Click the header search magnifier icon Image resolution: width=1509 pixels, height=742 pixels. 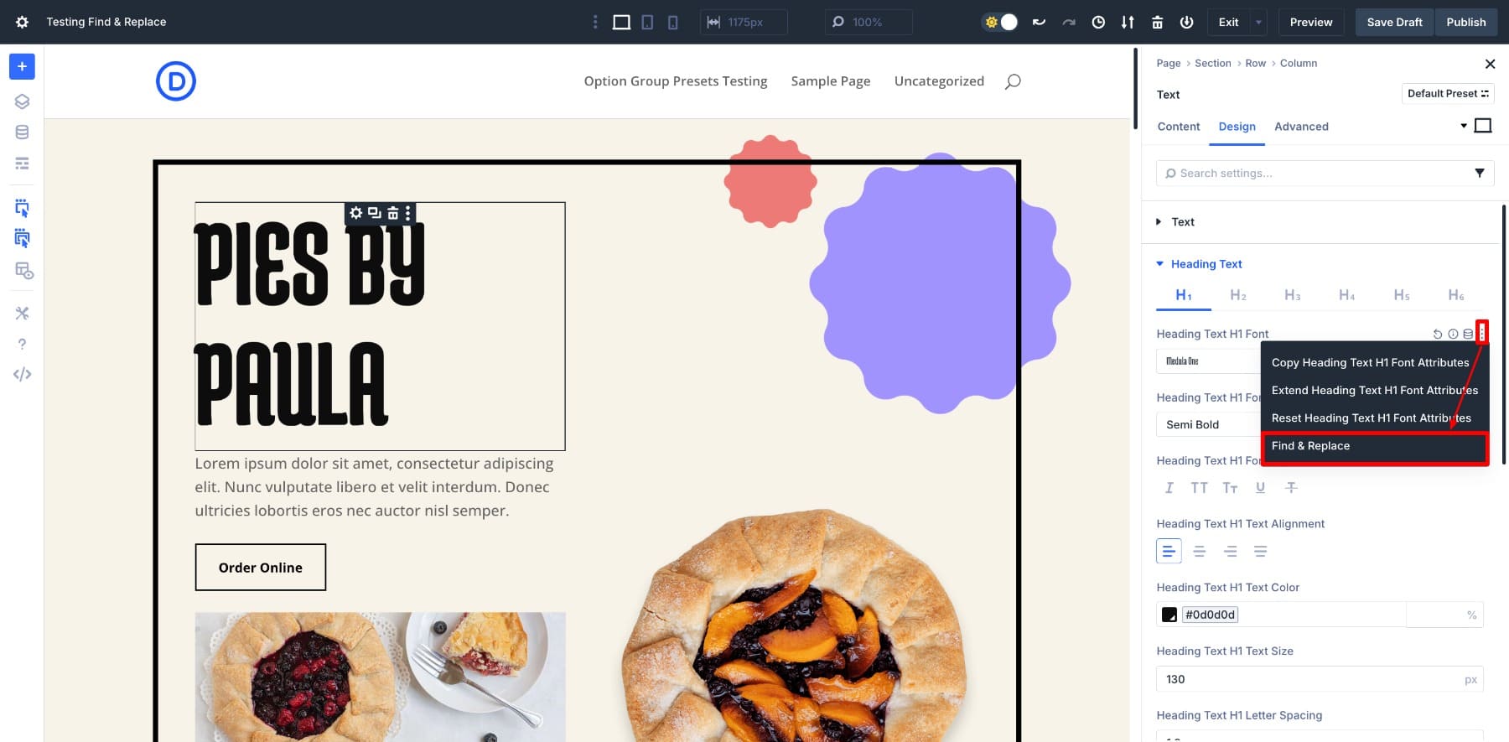click(1013, 81)
